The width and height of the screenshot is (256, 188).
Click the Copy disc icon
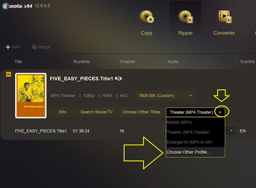[x=146, y=16]
